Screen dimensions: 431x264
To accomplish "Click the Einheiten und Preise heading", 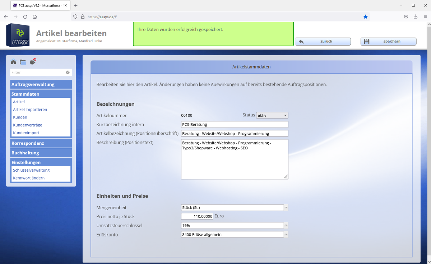I will pyautogui.click(x=122, y=196).
